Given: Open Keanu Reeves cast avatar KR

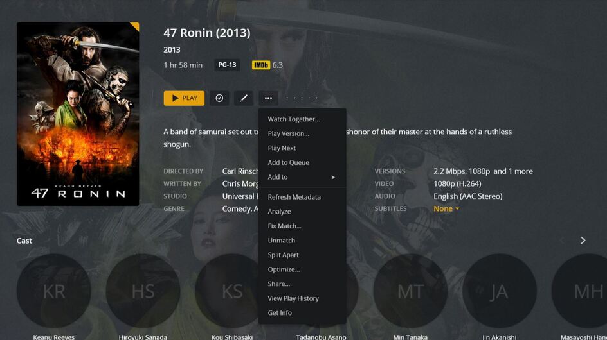Looking at the screenshot, I should click(x=54, y=291).
